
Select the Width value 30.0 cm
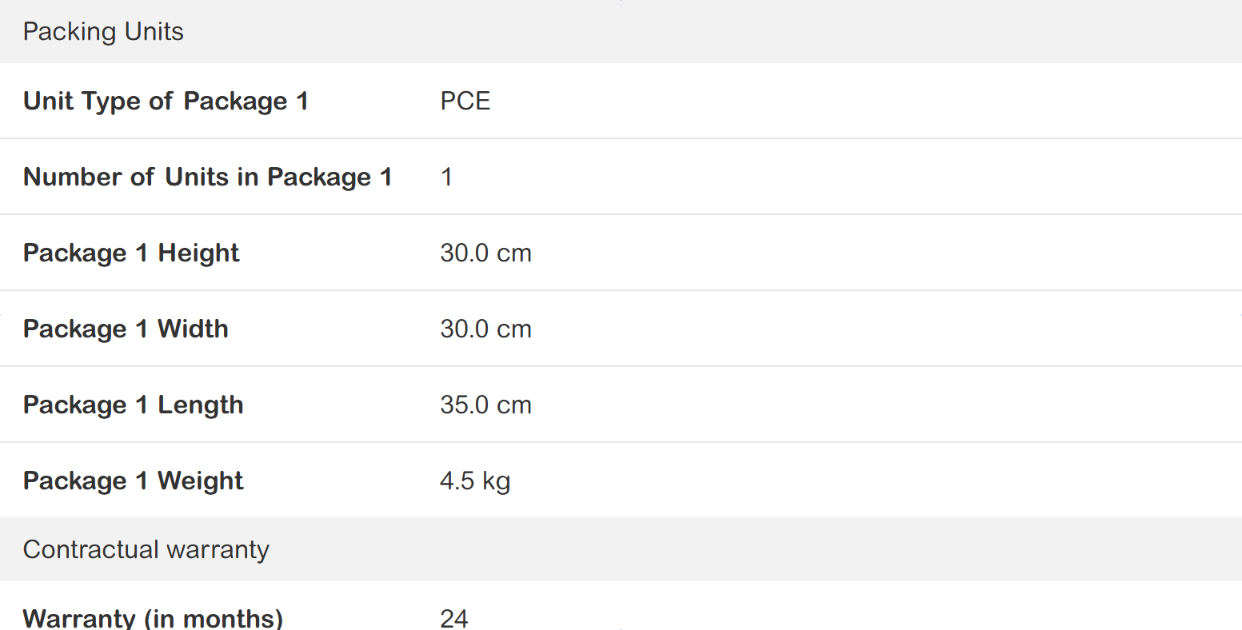485,329
